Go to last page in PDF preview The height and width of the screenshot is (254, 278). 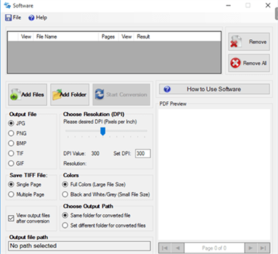click(263, 248)
